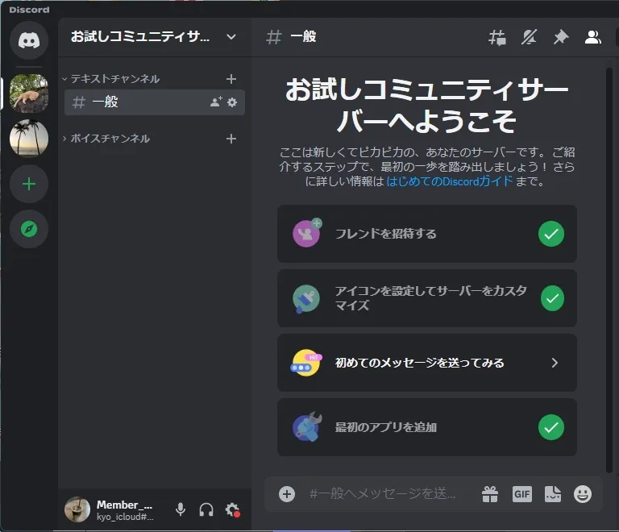Open user settings gear icon
Screen dimensions: 619x532
(232, 510)
